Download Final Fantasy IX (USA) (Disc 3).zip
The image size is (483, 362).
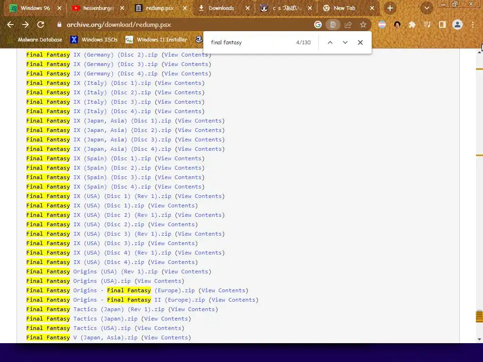(85, 243)
